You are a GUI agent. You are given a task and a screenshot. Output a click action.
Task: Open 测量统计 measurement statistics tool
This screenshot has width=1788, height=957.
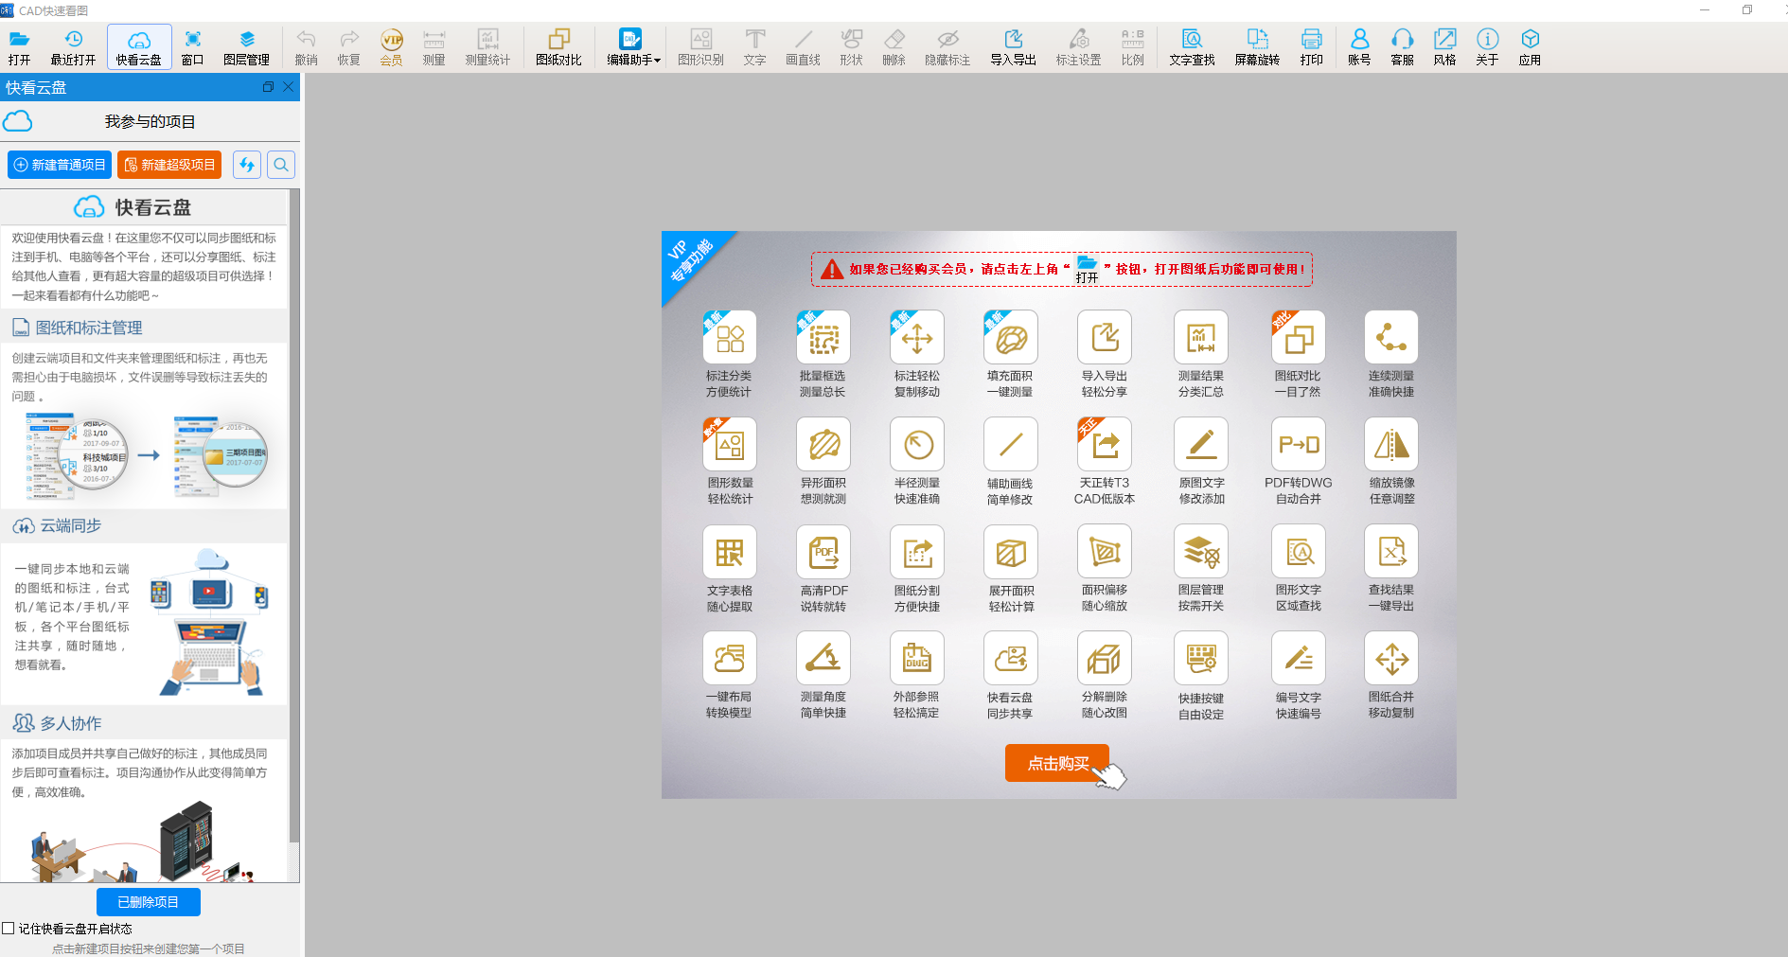[487, 46]
